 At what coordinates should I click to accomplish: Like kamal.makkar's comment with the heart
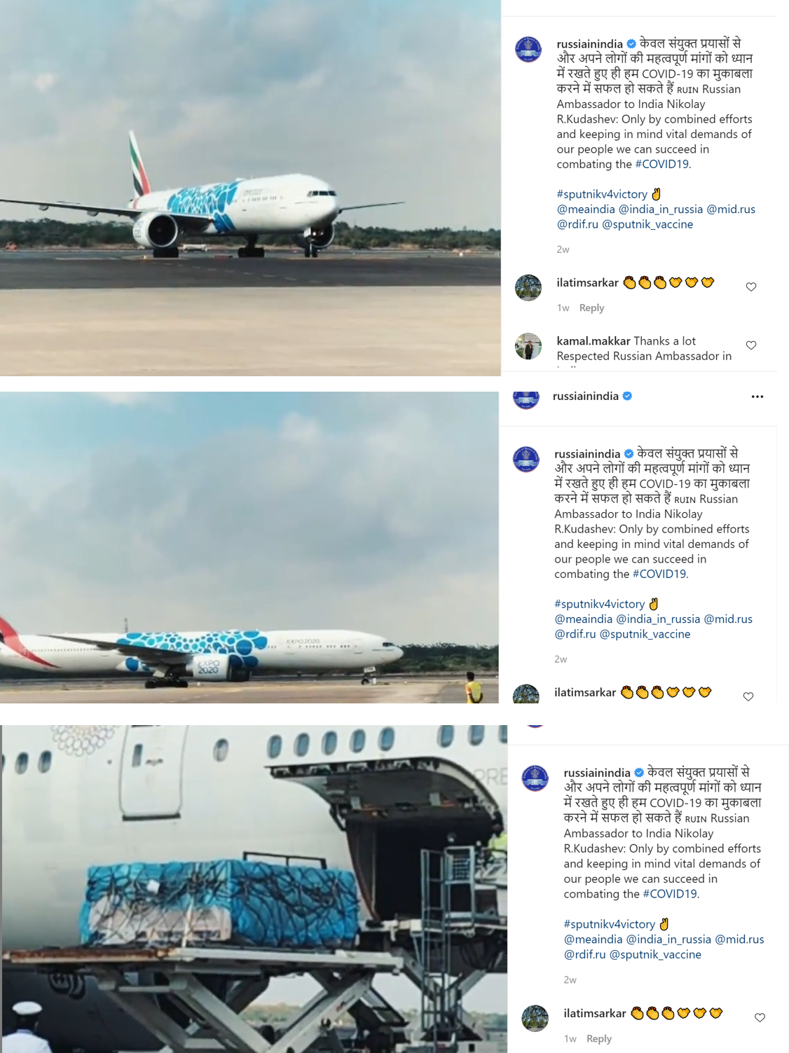click(x=751, y=345)
